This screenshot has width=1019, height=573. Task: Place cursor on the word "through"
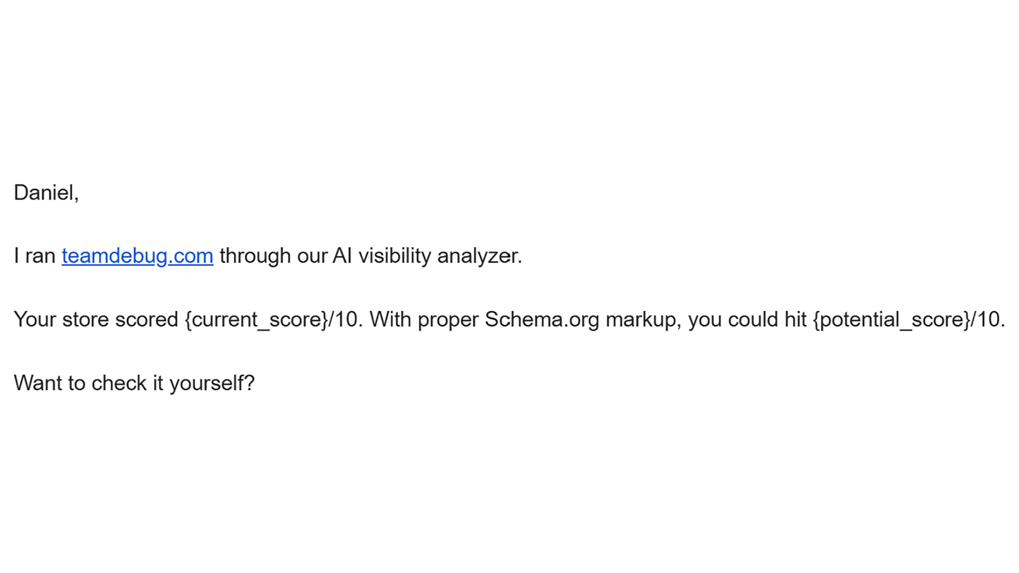255,256
